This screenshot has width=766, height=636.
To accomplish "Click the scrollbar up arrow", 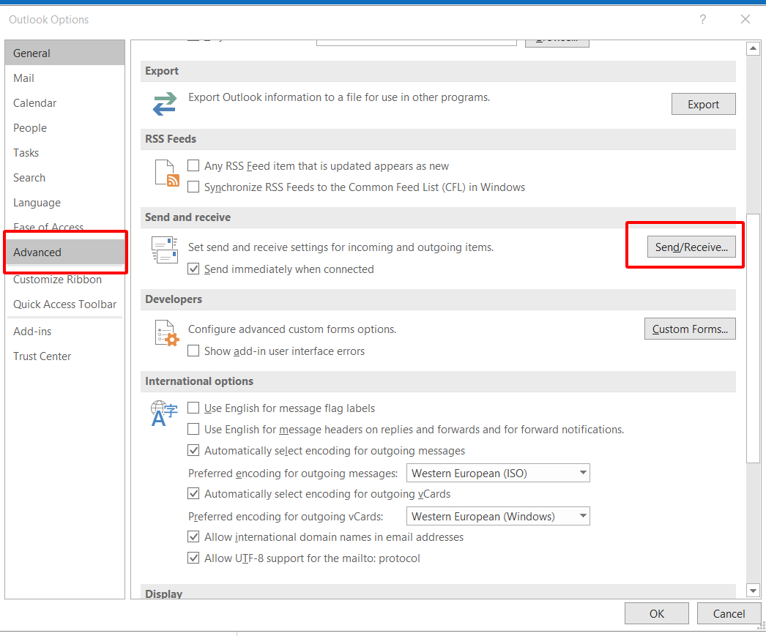I will pos(753,48).
